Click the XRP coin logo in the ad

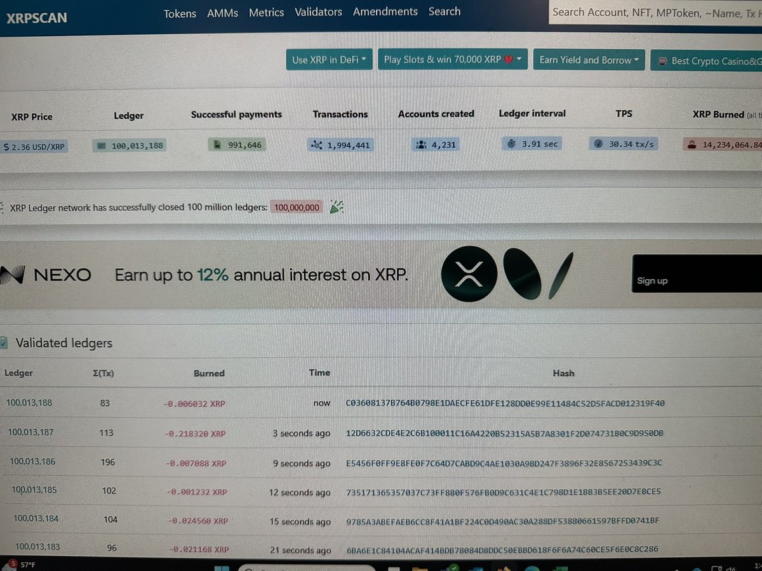click(x=471, y=273)
